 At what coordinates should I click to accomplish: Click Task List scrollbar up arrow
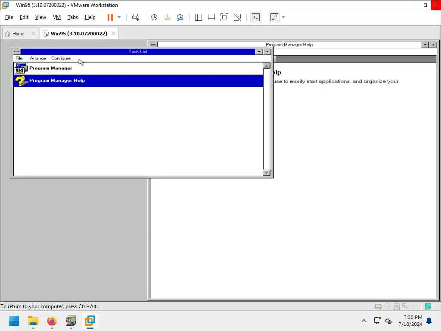[x=267, y=66]
